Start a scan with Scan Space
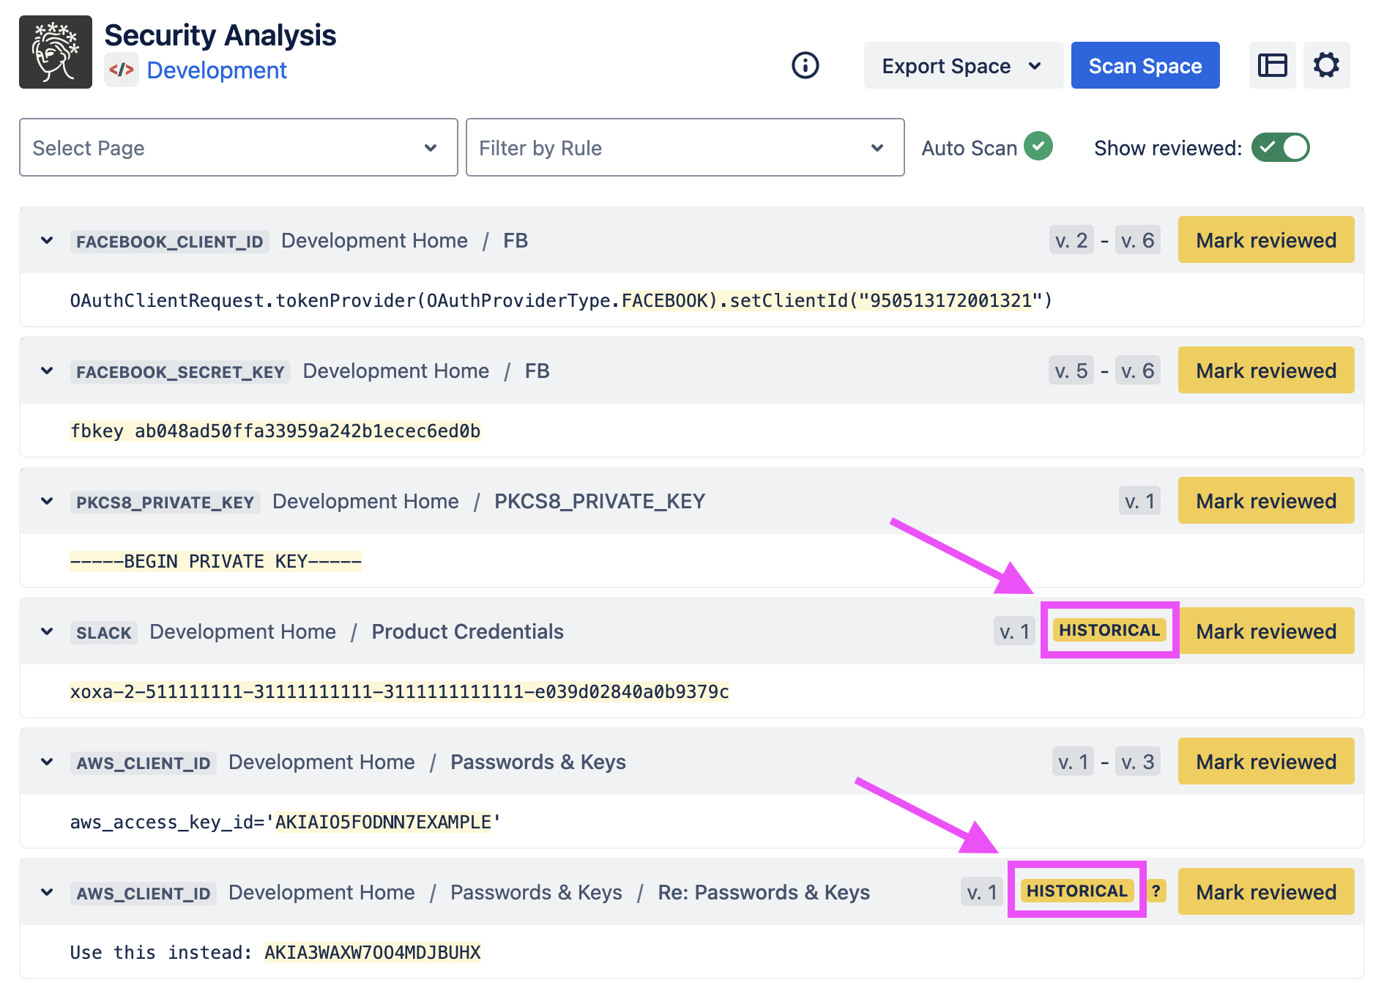1384x1002 pixels. [1145, 66]
